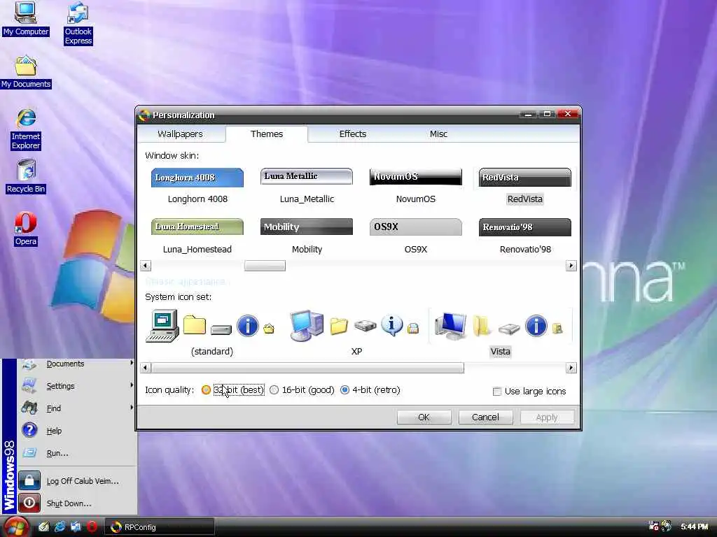Select the Longhorn 4008 window skin
Image resolution: width=717 pixels, height=537 pixels.
tap(197, 186)
